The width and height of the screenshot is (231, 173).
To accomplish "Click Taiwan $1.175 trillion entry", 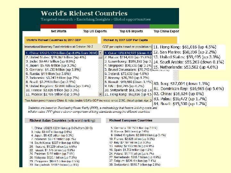I will (52, 150).
